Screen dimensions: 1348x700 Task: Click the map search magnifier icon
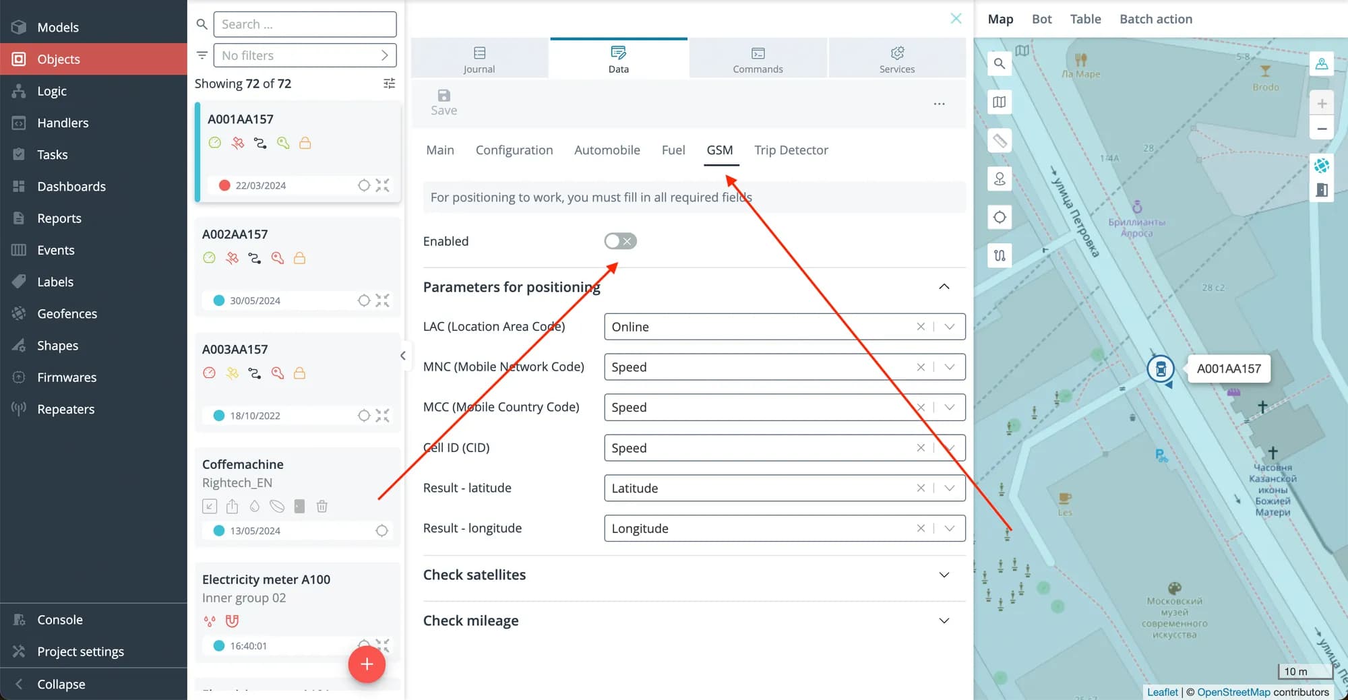[1000, 63]
